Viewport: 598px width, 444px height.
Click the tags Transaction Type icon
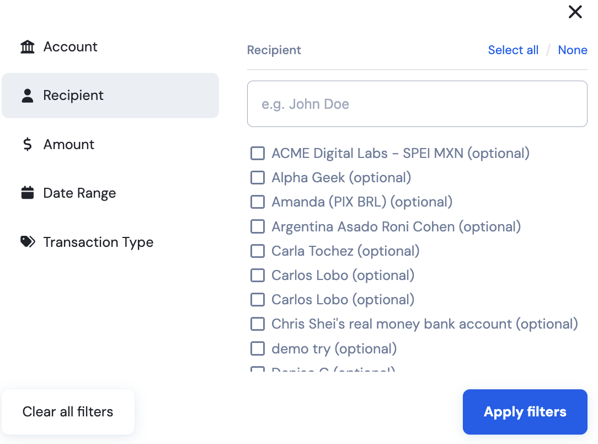click(28, 242)
